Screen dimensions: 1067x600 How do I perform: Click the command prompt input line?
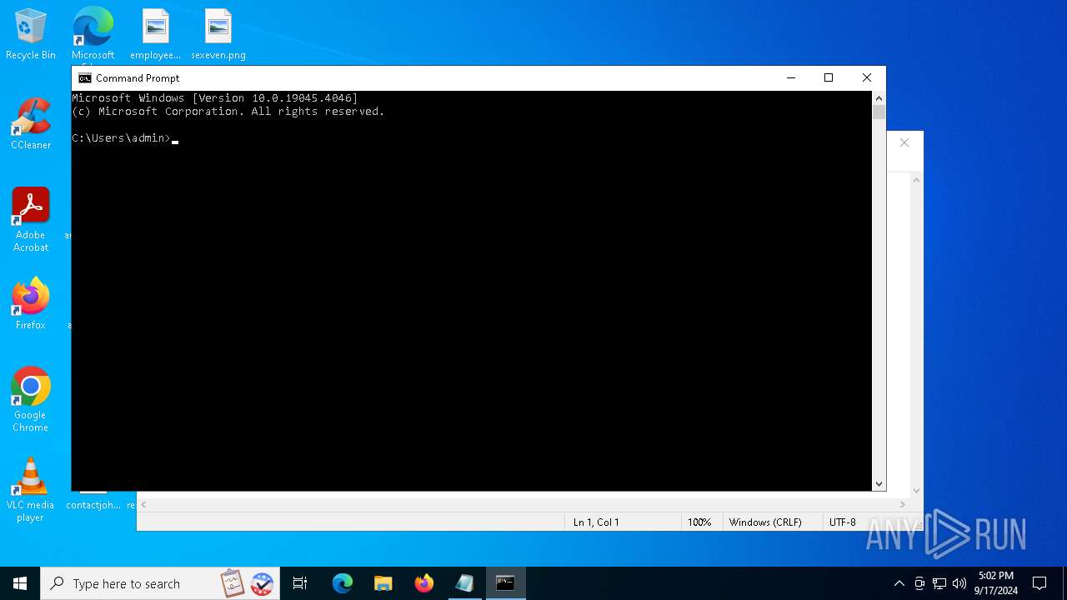point(125,138)
